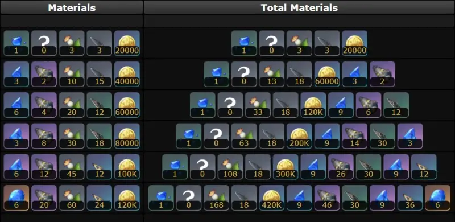Click the stone fragment icon showing 14
Viewport: 455px width, 222px height.
(x=355, y=135)
